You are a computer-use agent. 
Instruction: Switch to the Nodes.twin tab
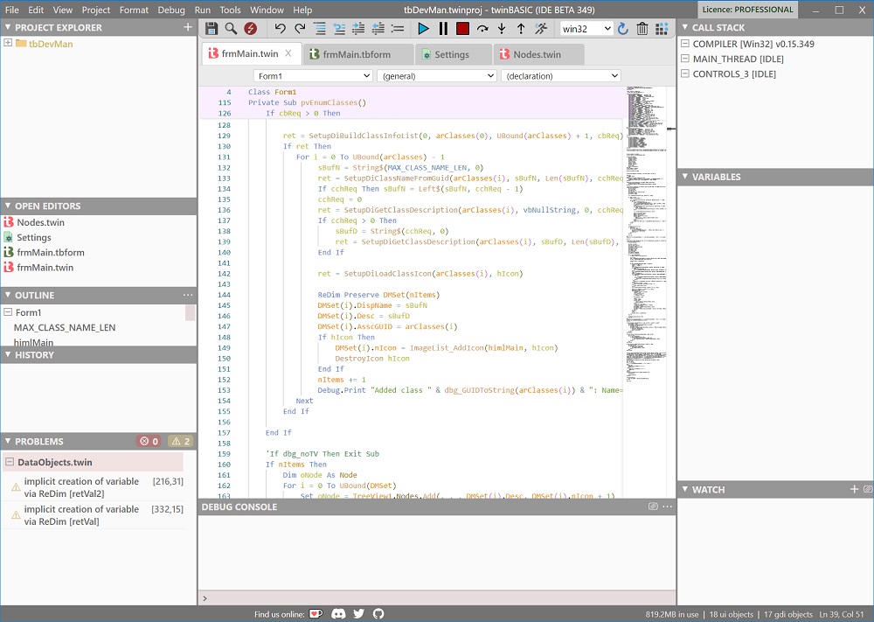point(537,54)
